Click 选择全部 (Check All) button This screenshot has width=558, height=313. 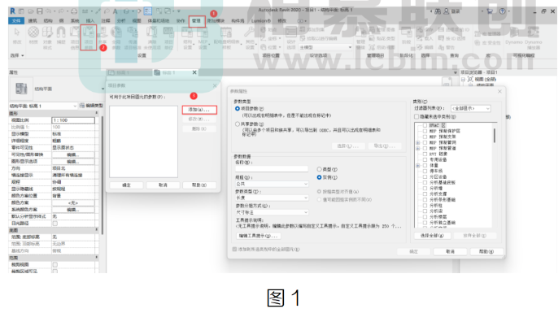432,236
